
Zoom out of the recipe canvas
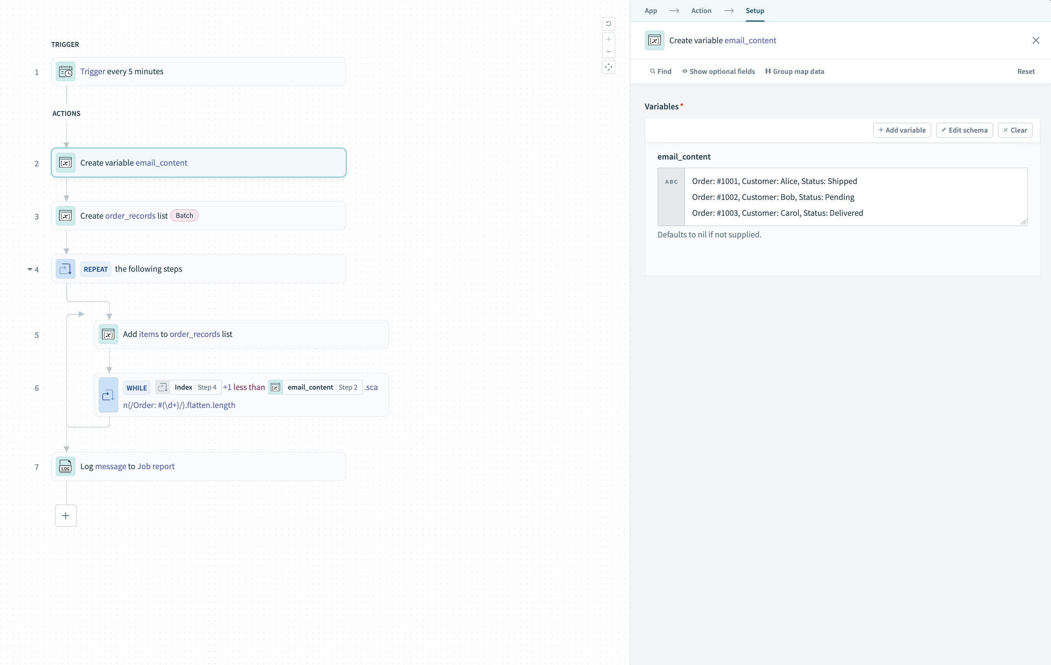click(x=608, y=51)
